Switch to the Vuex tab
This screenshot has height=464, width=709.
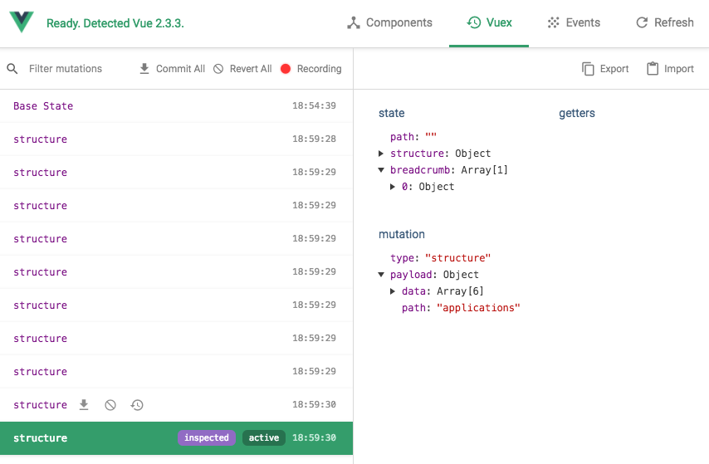489,22
